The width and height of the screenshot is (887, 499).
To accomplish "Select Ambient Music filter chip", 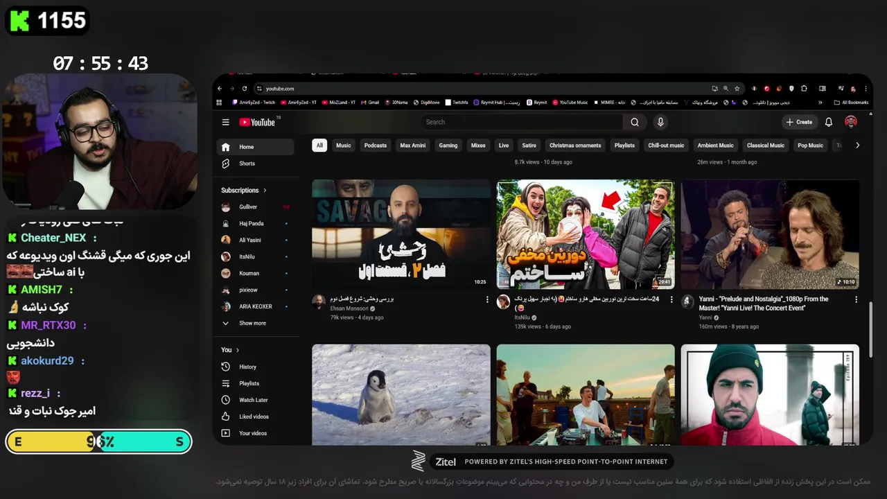I will (x=716, y=146).
